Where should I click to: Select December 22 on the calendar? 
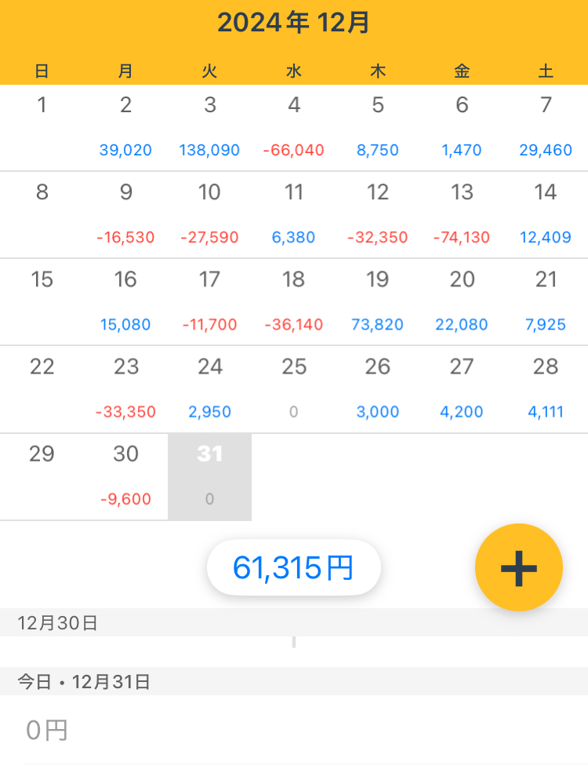click(42, 389)
